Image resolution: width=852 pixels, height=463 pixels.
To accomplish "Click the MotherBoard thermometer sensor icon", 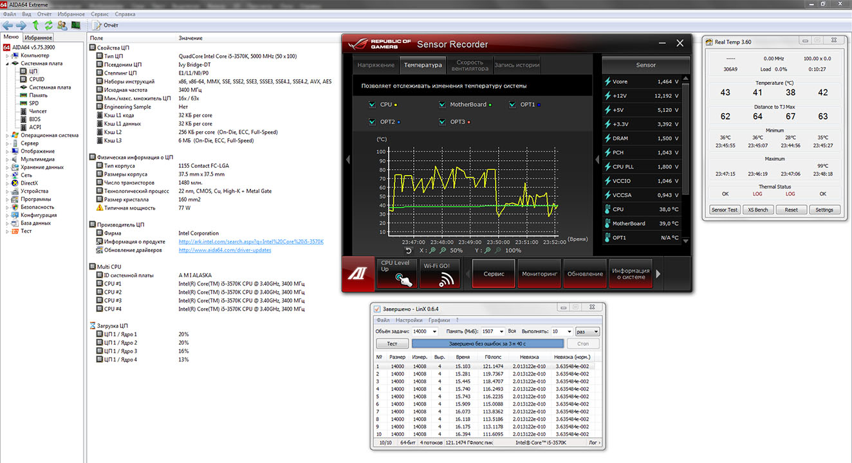I will pyautogui.click(x=607, y=223).
